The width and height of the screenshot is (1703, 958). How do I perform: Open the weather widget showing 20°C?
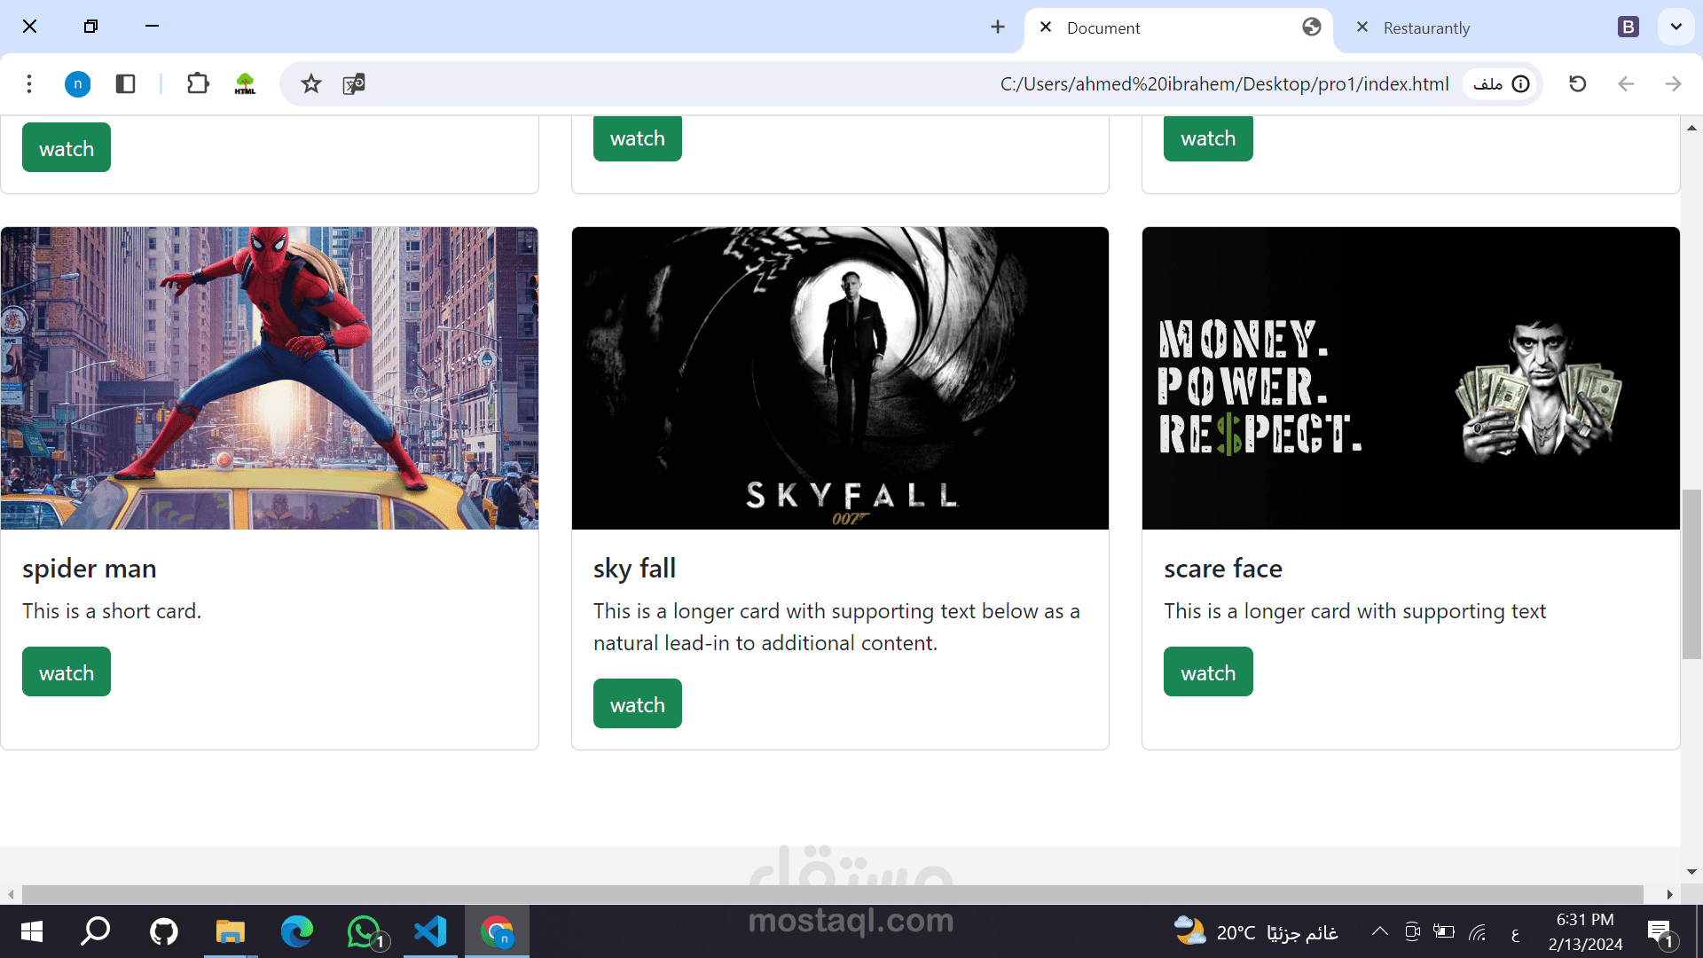point(1254,931)
